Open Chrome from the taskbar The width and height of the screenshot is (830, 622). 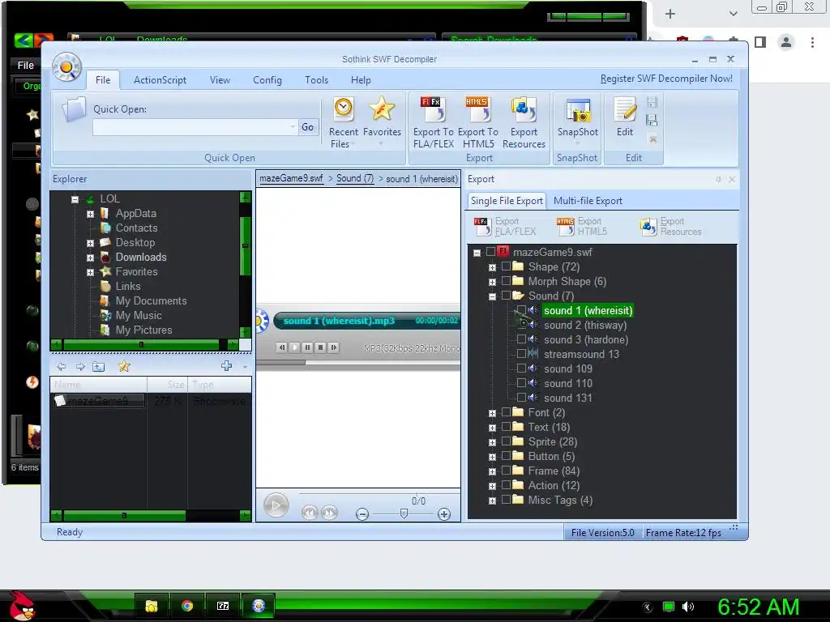(187, 606)
